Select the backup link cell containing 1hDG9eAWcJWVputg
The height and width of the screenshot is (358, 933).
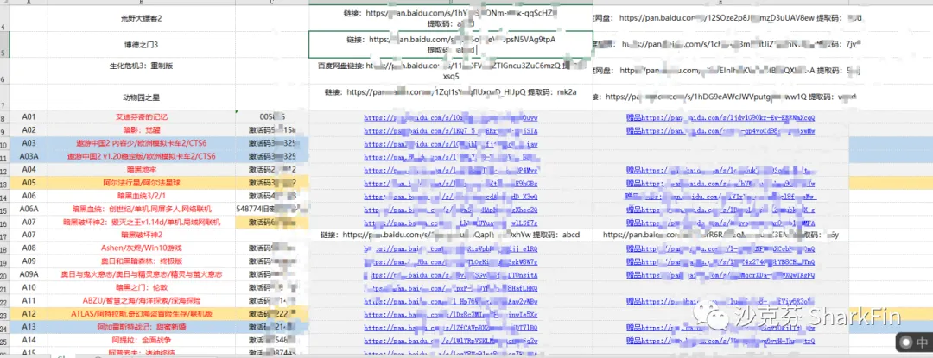point(721,96)
